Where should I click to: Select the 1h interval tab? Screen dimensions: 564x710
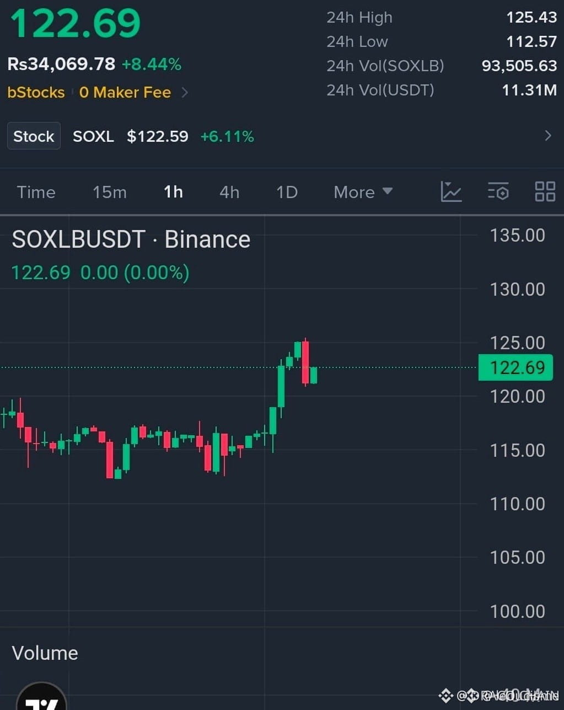click(x=173, y=192)
